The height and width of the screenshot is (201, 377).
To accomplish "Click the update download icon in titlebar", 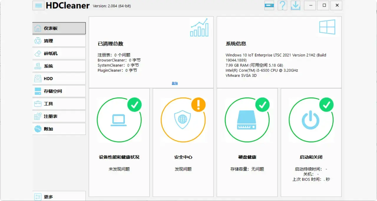I will click(295, 5).
